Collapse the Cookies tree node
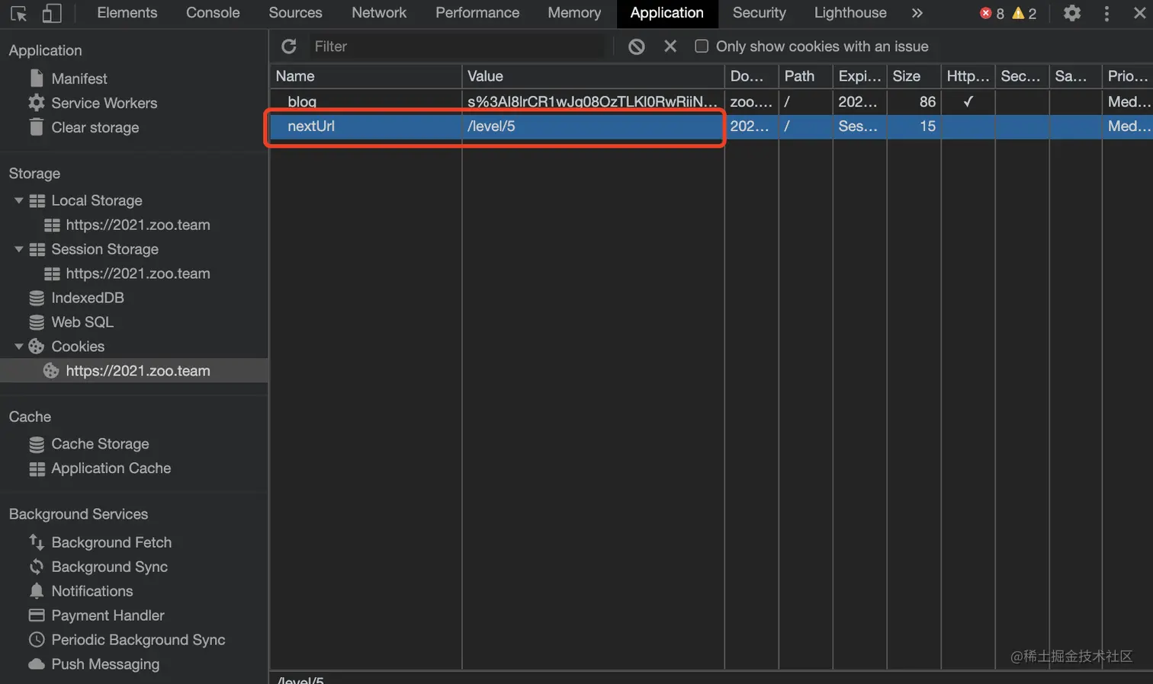1153x684 pixels. (19, 347)
